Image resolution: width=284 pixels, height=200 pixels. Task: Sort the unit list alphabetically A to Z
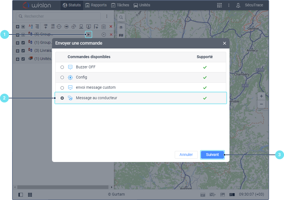31,26
